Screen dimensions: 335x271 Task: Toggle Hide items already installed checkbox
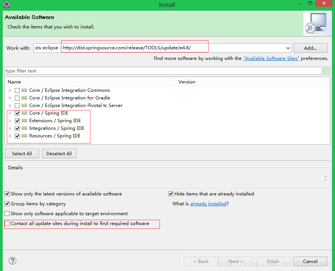pyautogui.click(x=171, y=194)
